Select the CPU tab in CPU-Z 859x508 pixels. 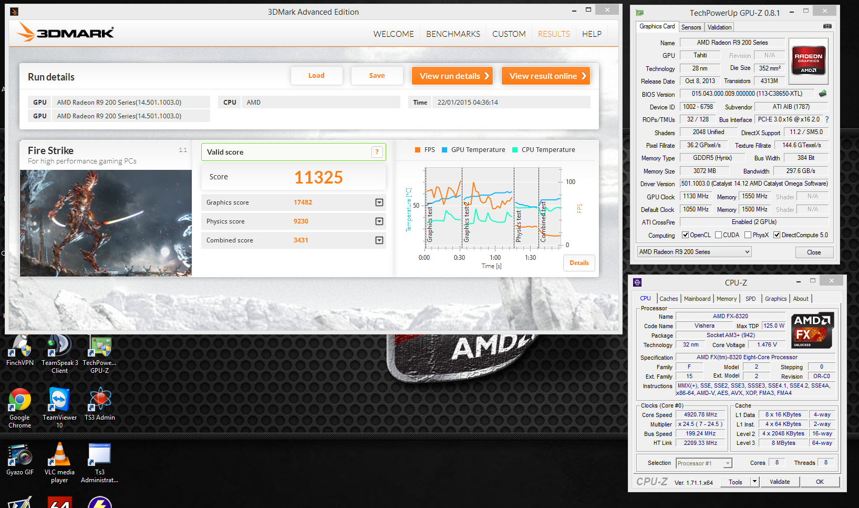(x=645, y=298)
